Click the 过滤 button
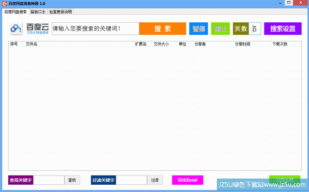This screenshot has height=192, width=309. (155, 180)
